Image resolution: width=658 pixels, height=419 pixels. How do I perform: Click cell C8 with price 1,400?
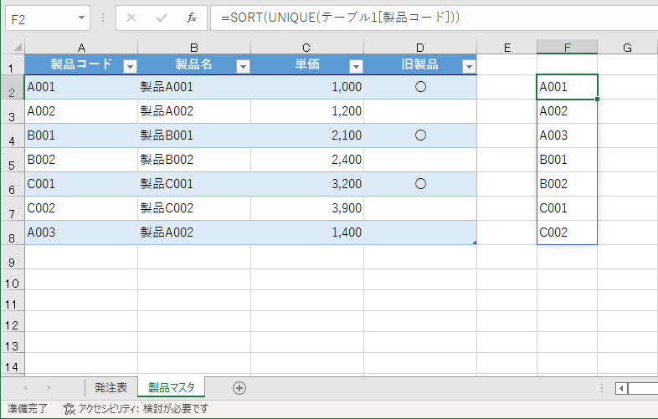point(307,232)
